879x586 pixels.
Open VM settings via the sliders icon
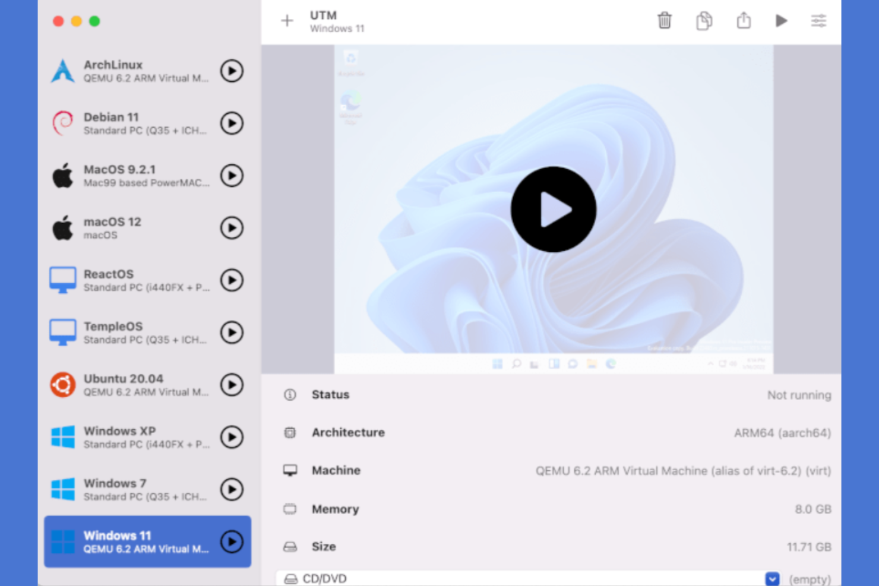(818, 21)
